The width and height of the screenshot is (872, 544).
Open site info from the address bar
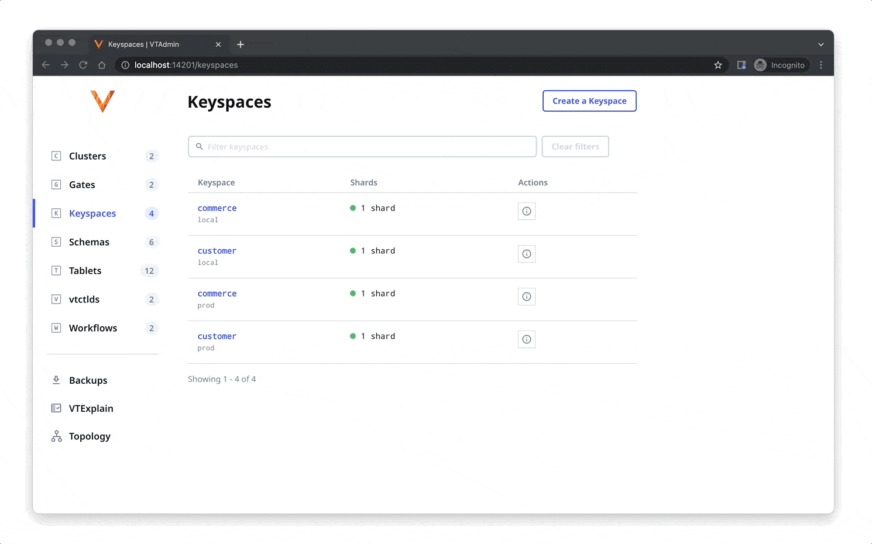point(125,65)
